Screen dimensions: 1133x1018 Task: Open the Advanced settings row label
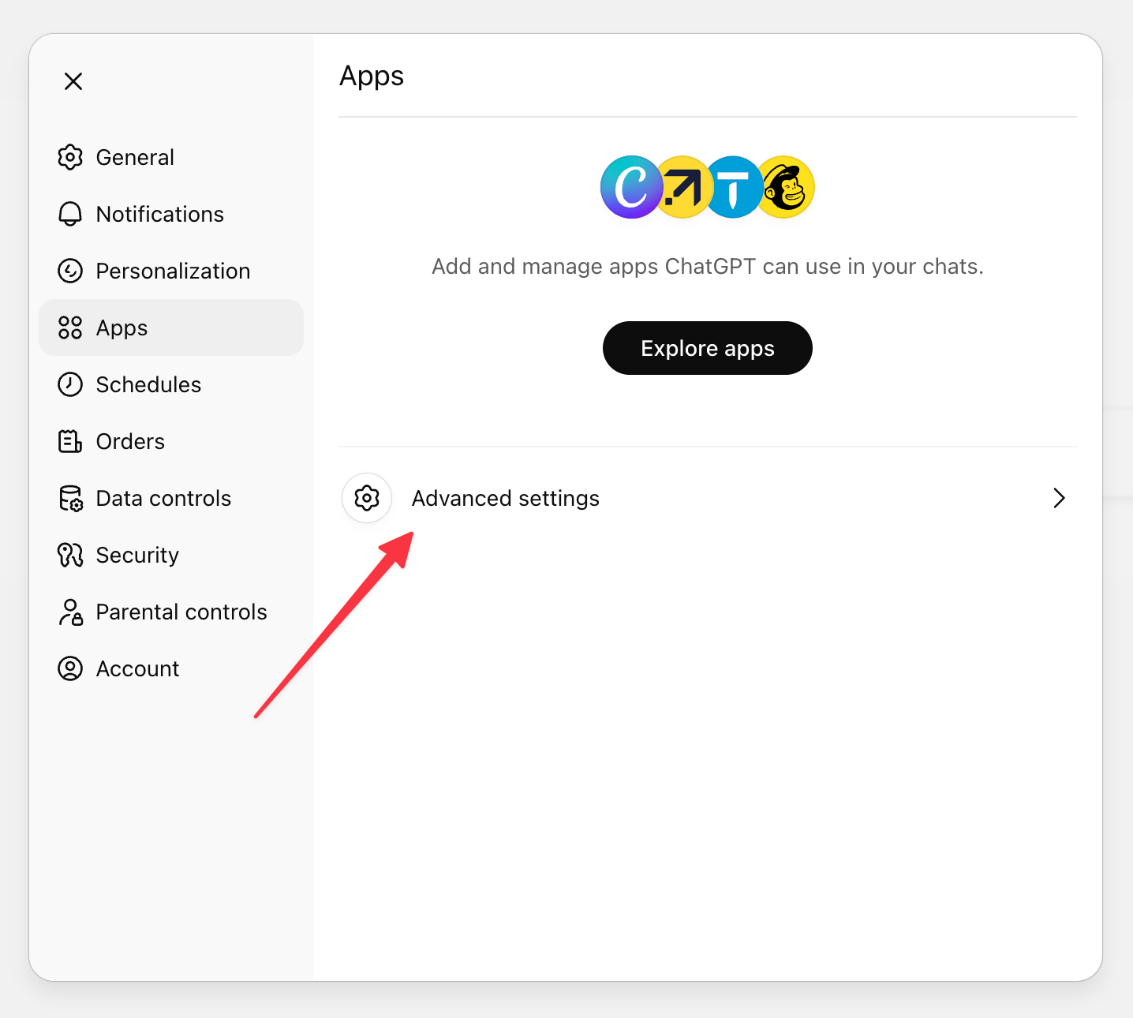point(505,498)
